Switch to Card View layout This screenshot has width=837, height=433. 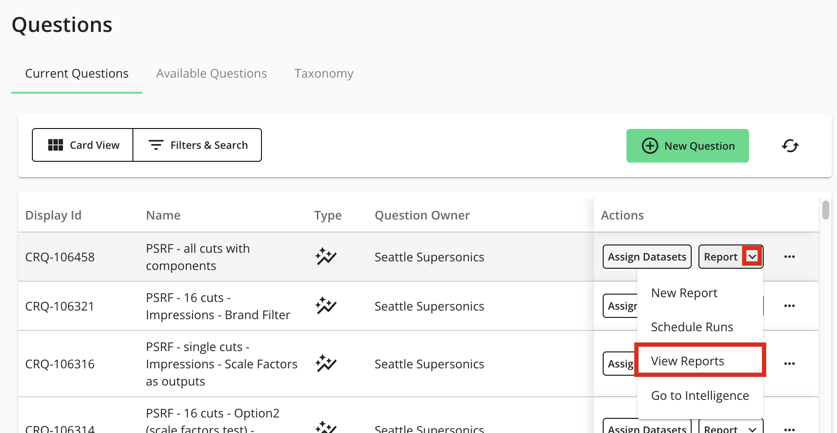point(83,145)
